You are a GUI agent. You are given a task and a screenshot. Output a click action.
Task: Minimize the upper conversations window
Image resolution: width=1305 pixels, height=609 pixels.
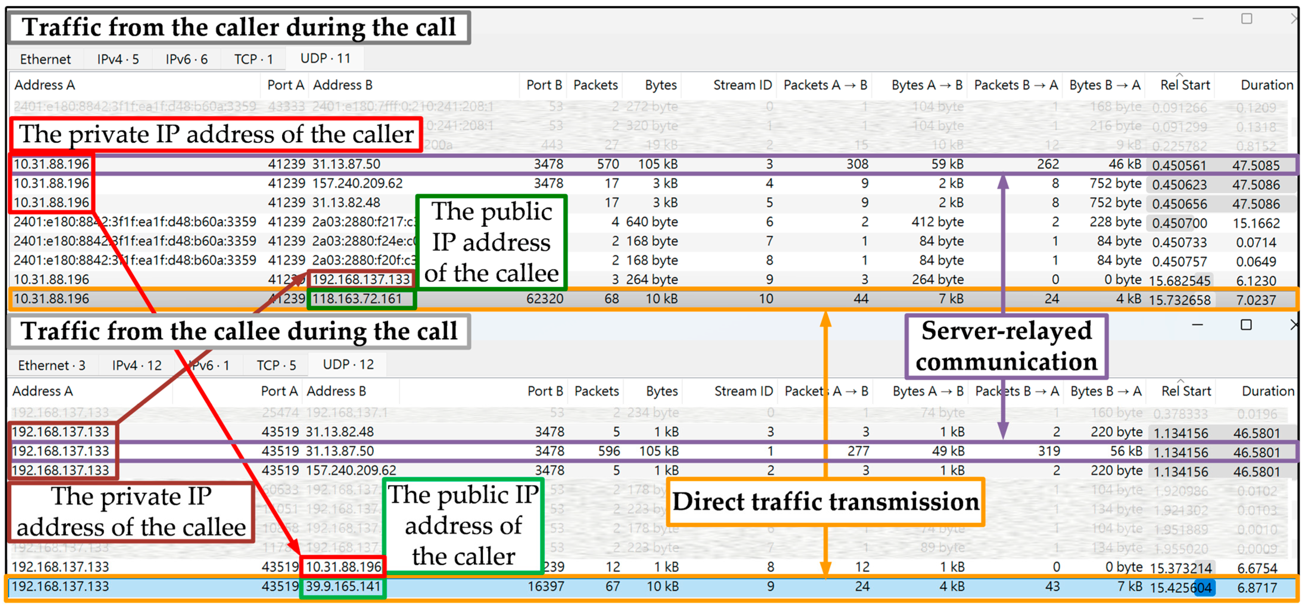click(x=1197, y=19)
